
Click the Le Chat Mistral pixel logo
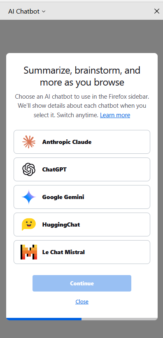tap(29, 252)
